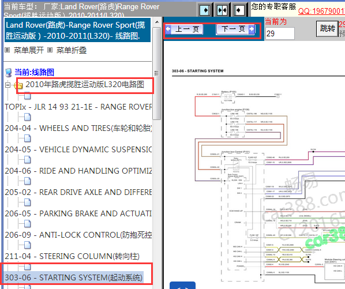The width and height of the screenshot is (345, 289).
Task: Click the Land Rover Range Rover Sport title banner
Action: (77, 30)
